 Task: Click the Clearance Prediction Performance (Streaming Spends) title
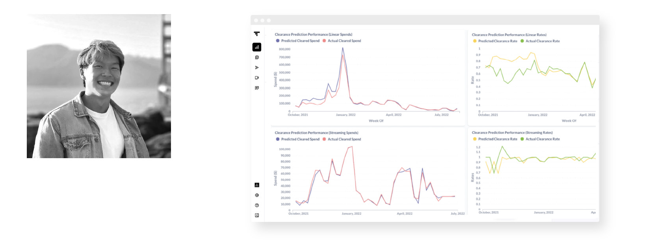coord(316,133)
